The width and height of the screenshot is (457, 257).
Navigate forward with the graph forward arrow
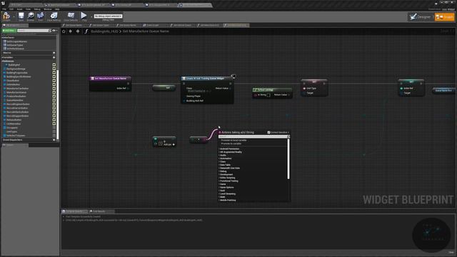[78, 31]
